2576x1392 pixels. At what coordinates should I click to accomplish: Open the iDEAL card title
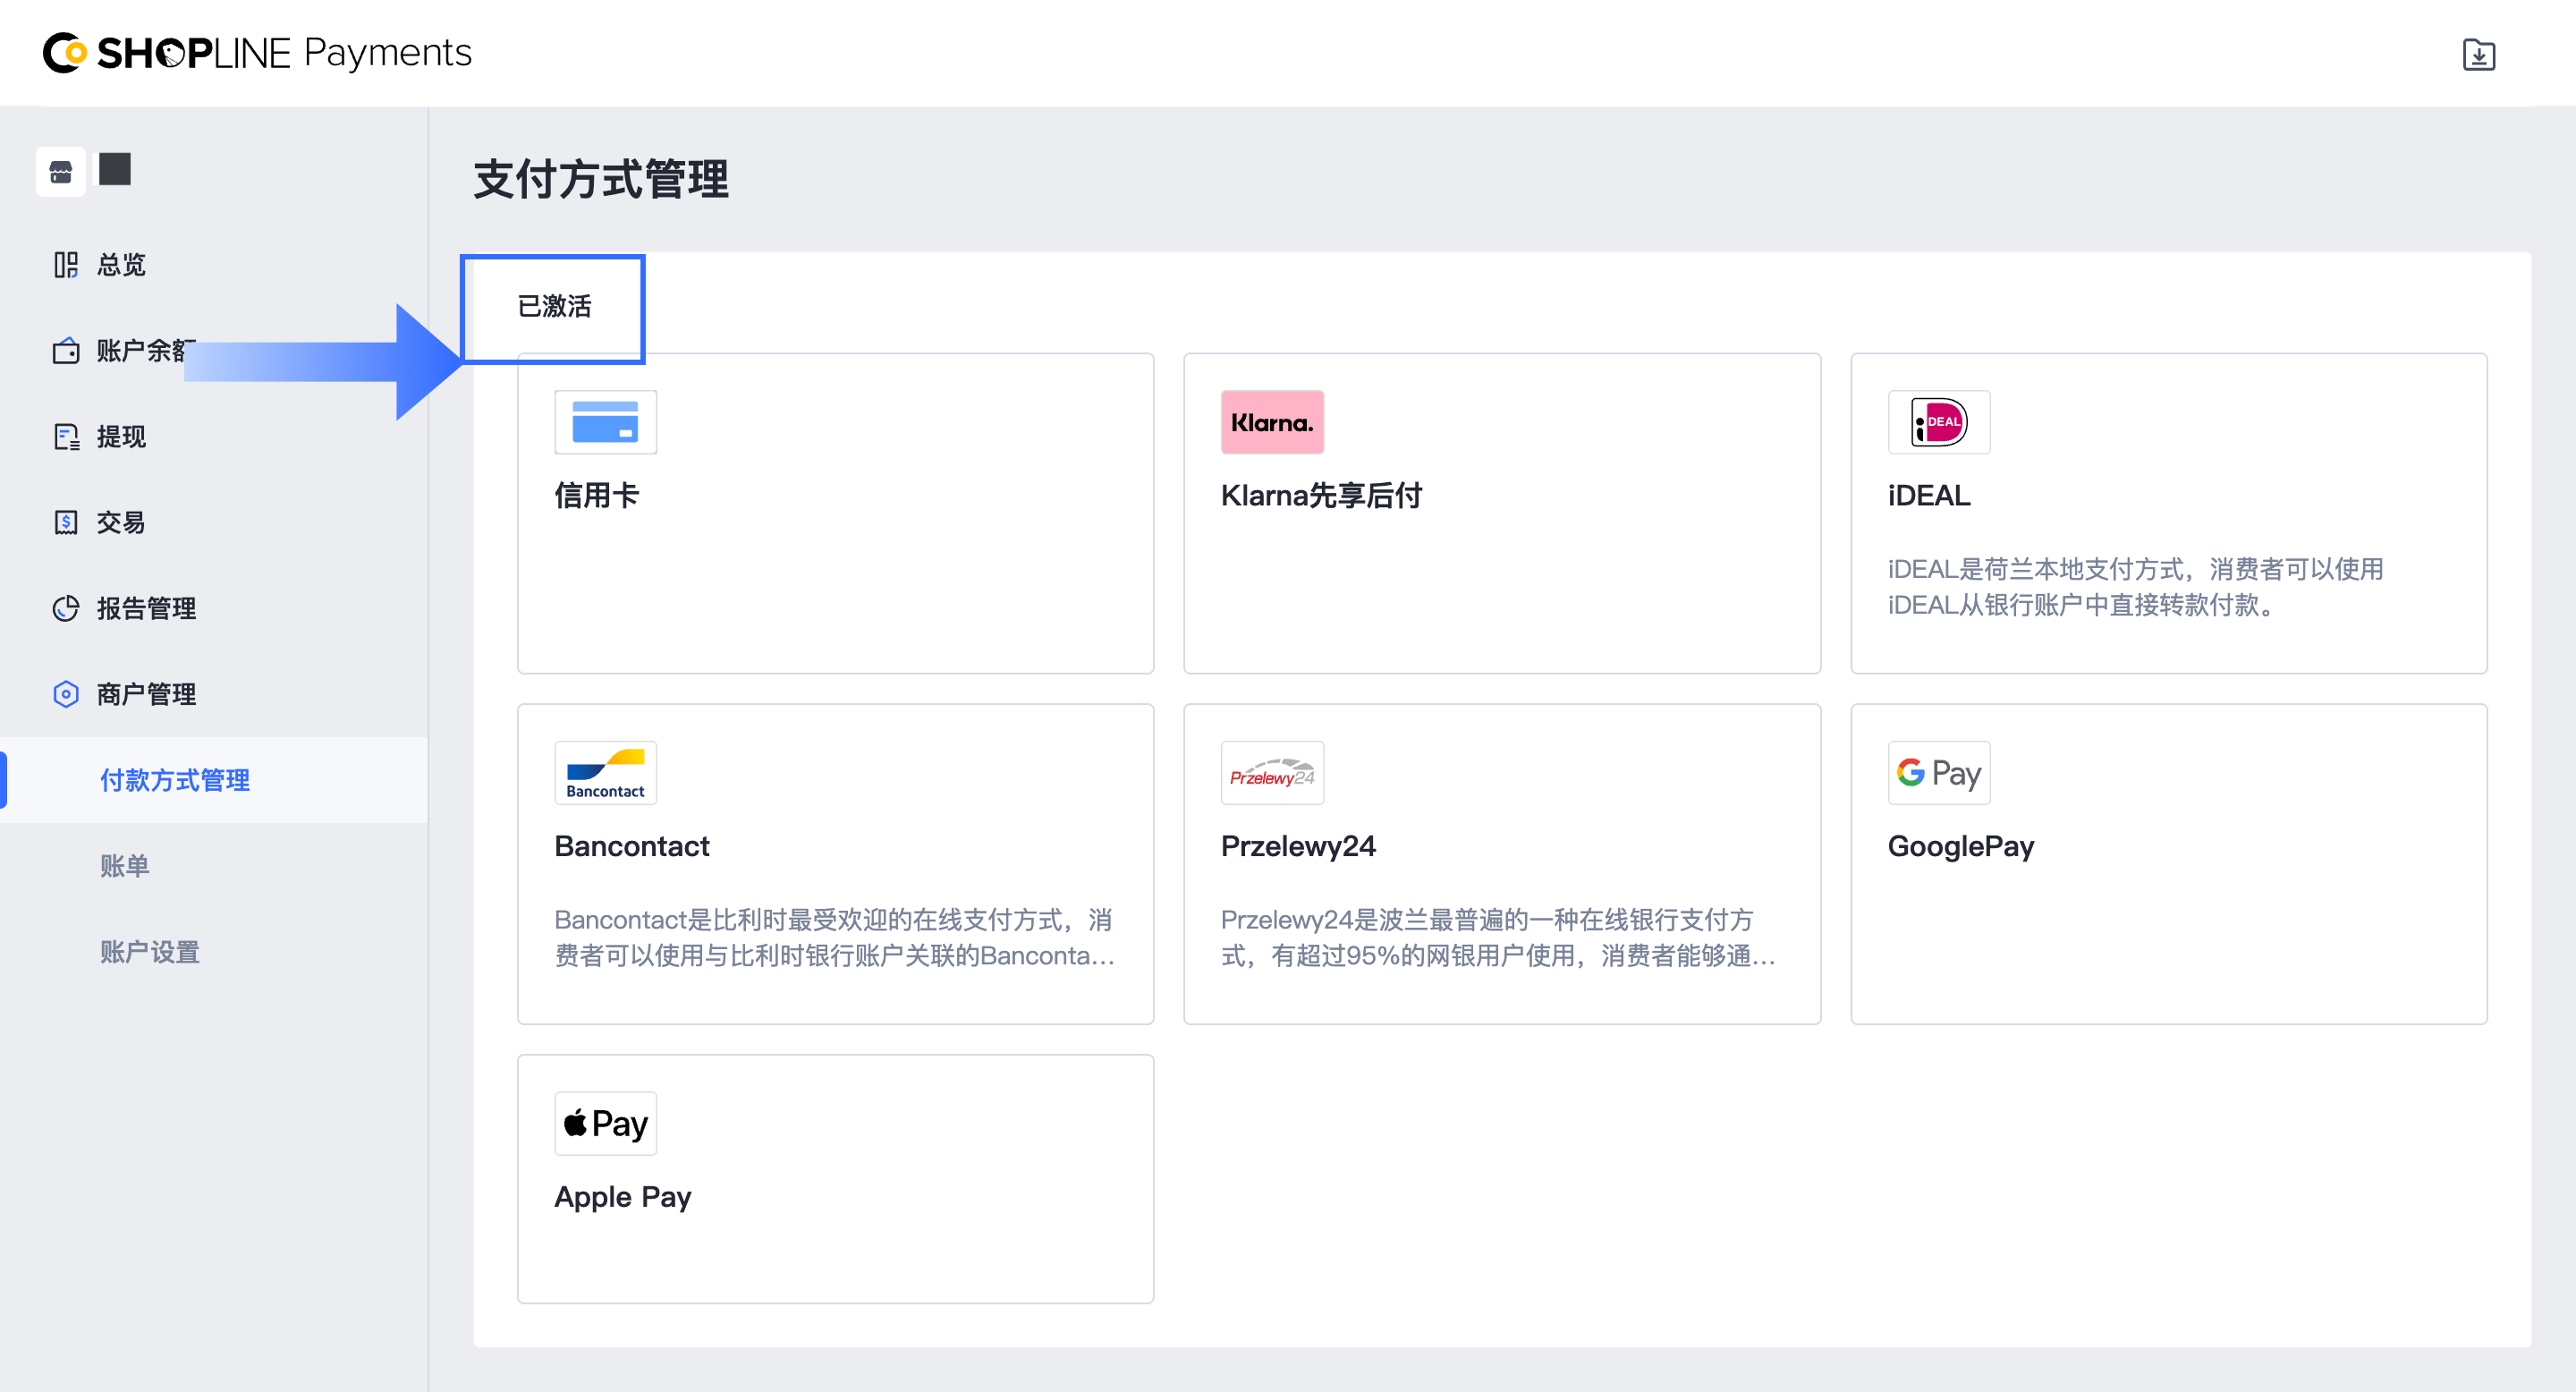[x=1929, y=496]
